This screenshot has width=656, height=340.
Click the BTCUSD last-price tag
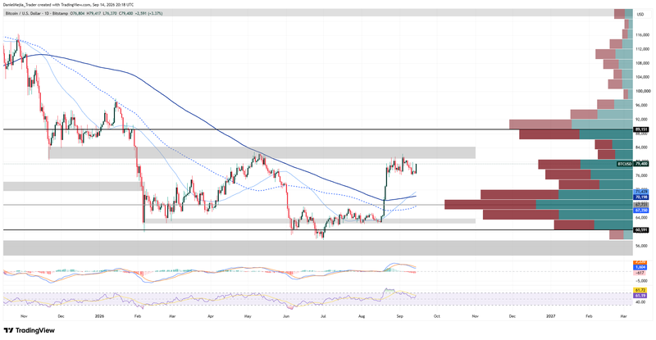coord(624,164)
